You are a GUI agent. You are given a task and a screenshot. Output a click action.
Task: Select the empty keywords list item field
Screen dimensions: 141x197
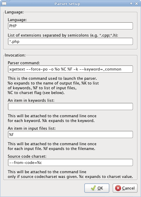[70, 107]
